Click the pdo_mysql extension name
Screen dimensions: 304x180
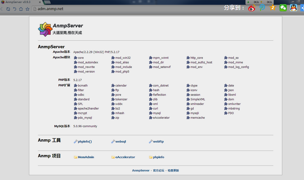pyautogui.click(x=85, y=118)
